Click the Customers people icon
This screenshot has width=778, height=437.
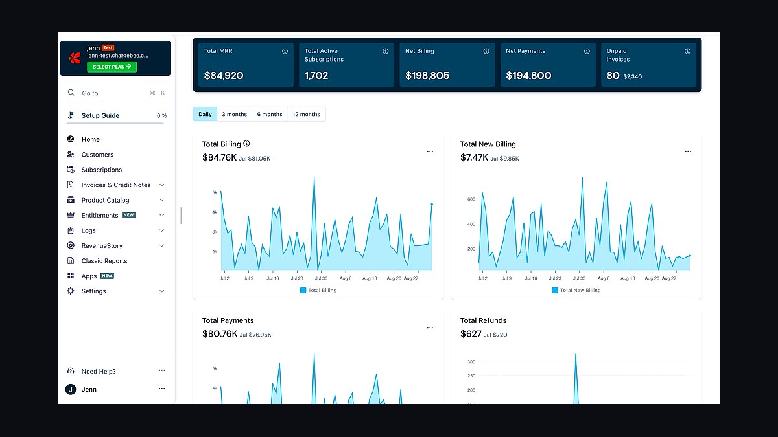[x=71, y=155]
